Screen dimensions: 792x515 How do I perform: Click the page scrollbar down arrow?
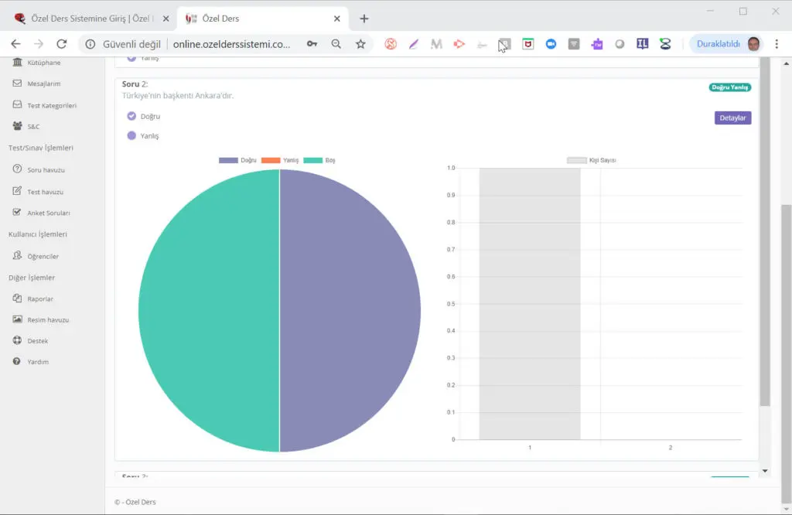coord(765,470)
